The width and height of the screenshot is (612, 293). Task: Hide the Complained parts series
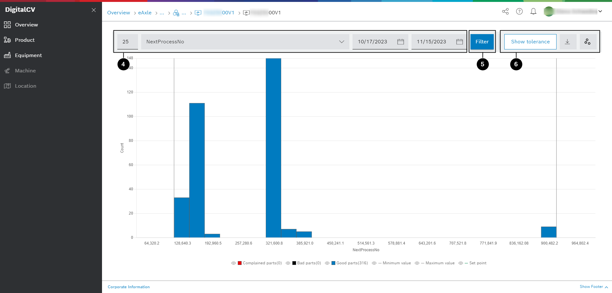[233, 263]
